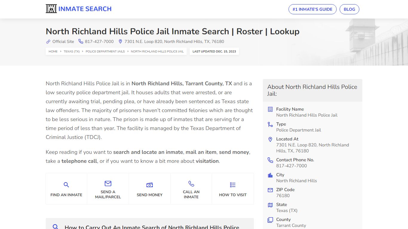Click the city skyline icon beside City
The width and height of the screenshot is (408, 229).
coord(270,175)
